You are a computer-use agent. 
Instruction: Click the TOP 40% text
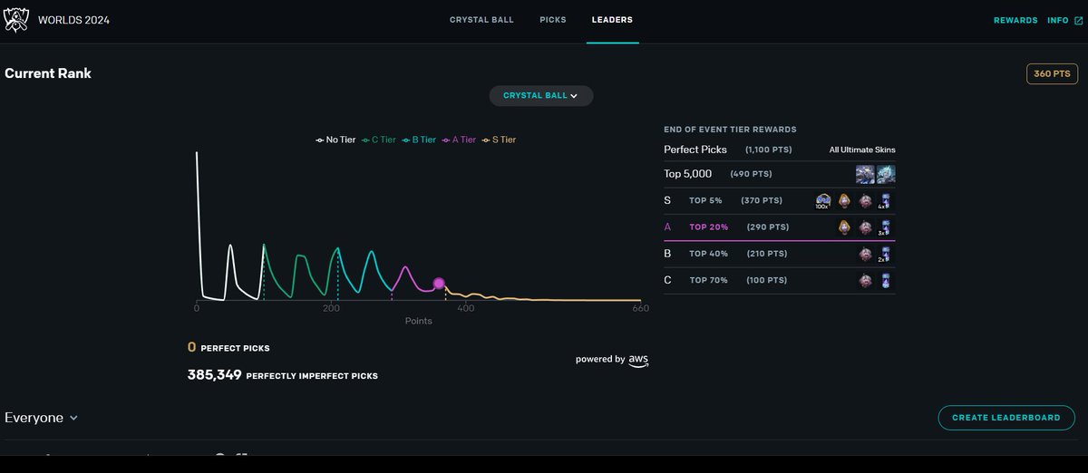tap(708, 255)
